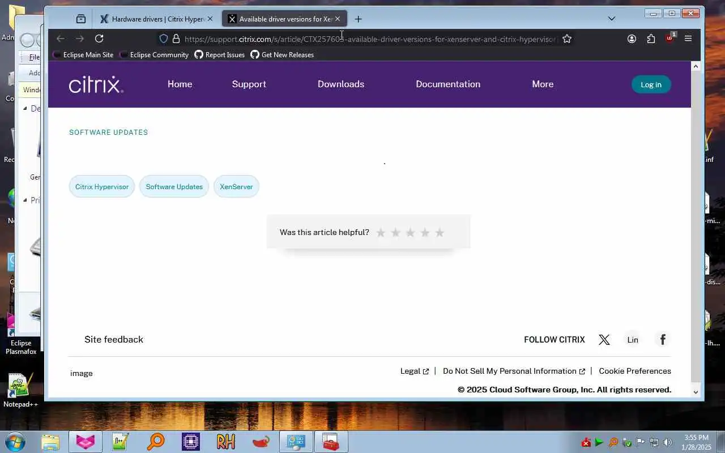The height and width of the screenshot is (453, 725).
Task: Open the Eclipse Community bookmark
Action: pos(154,54)
